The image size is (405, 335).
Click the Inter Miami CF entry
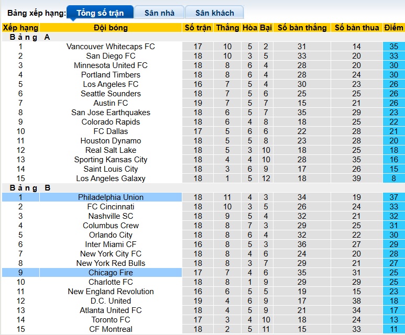[x=111, y=244]
